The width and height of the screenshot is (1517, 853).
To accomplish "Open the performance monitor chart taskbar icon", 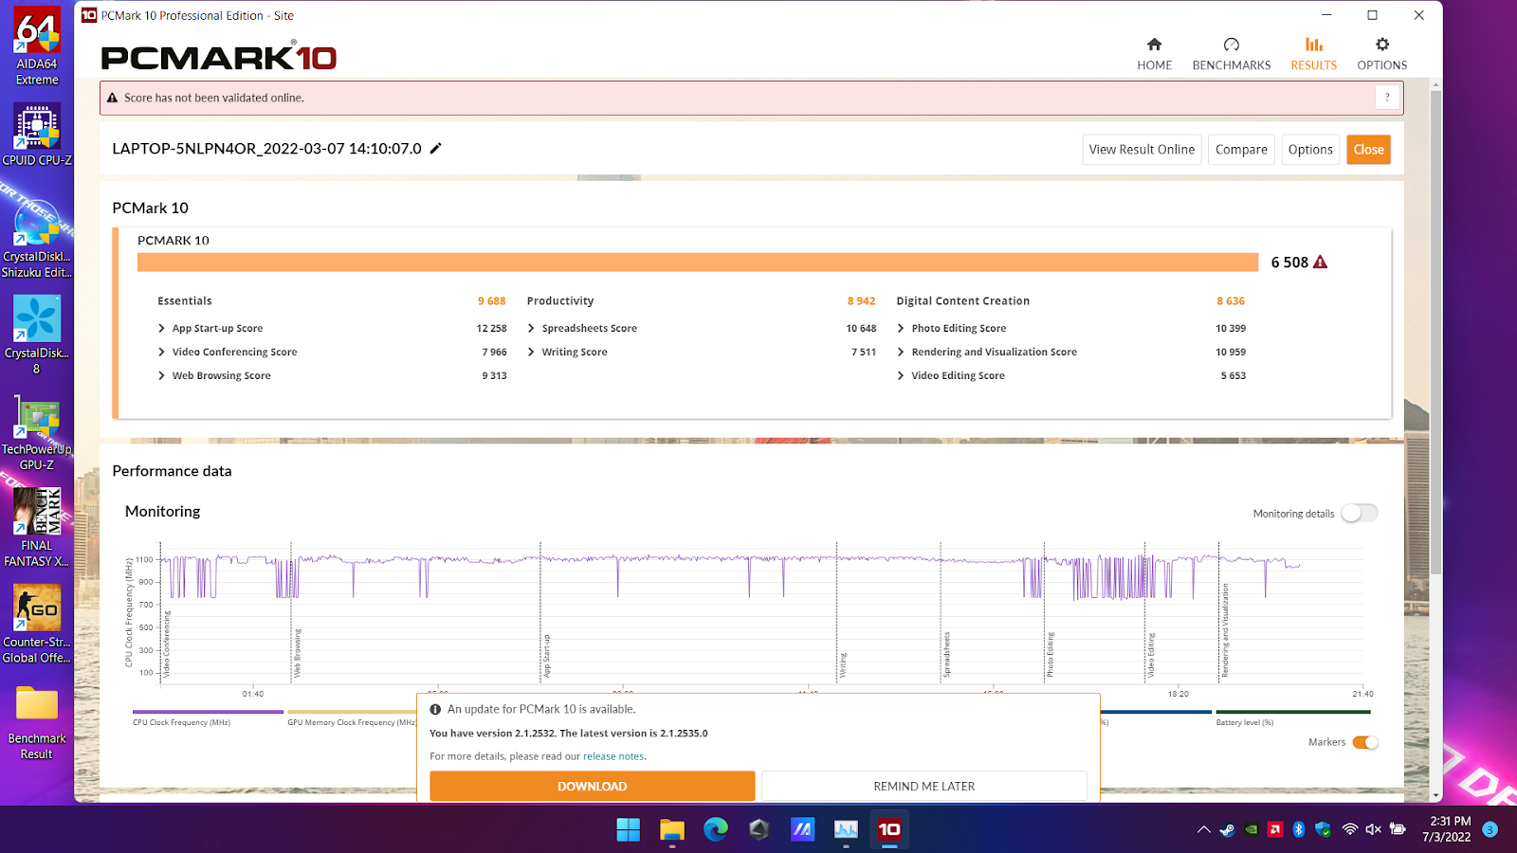I will 846,830.
